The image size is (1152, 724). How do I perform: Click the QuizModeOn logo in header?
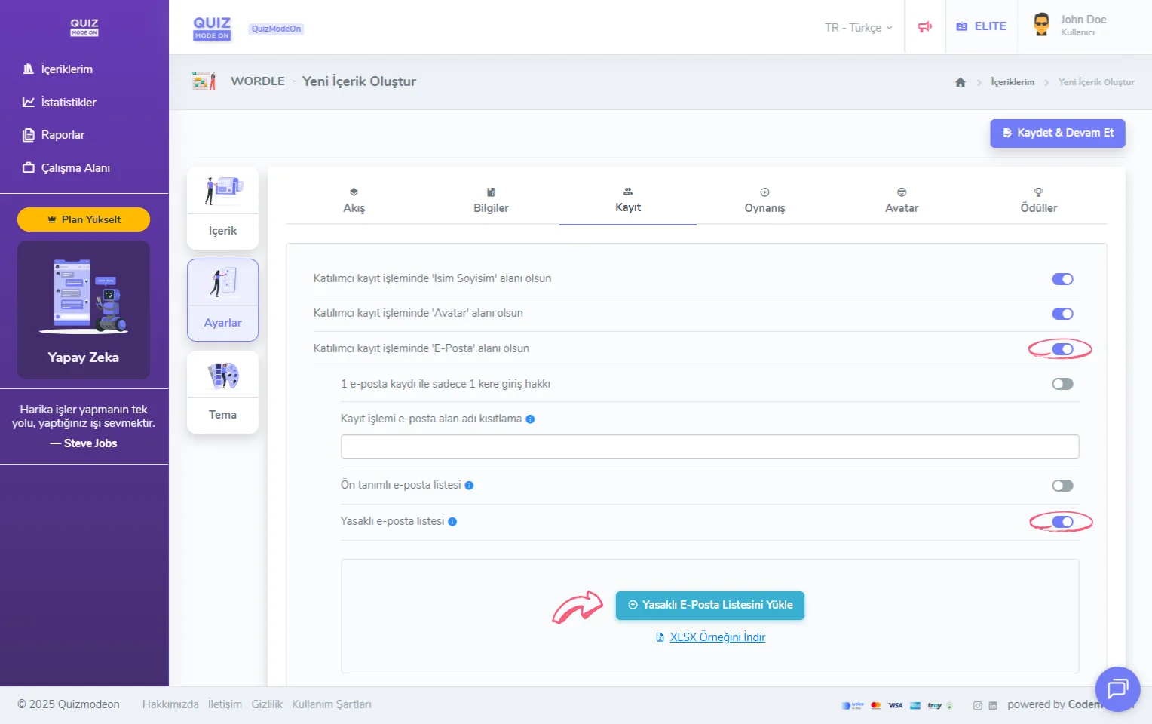coord(212,28)
